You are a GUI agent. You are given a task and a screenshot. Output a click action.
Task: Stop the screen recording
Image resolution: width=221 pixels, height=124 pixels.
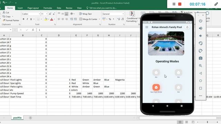180,4
